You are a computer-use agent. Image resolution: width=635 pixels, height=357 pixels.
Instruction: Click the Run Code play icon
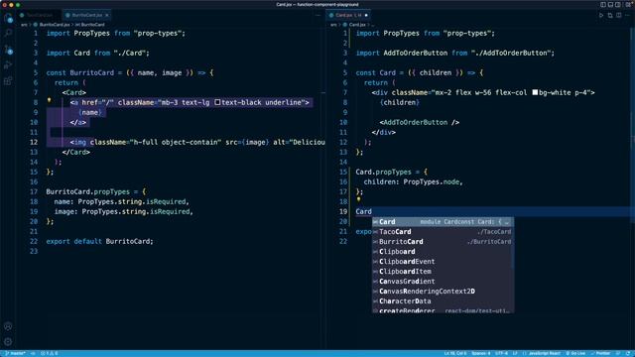coord(601,15)
